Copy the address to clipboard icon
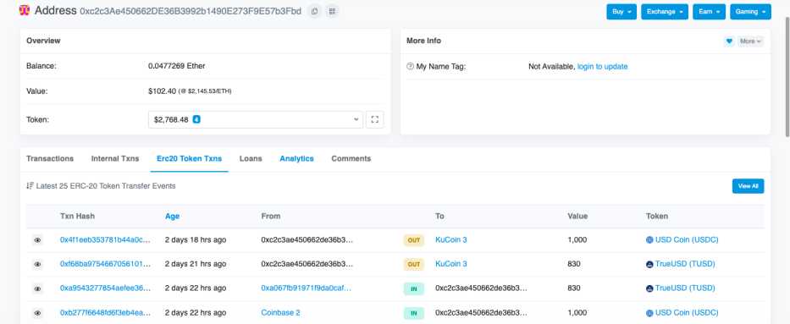 [314, 10]
